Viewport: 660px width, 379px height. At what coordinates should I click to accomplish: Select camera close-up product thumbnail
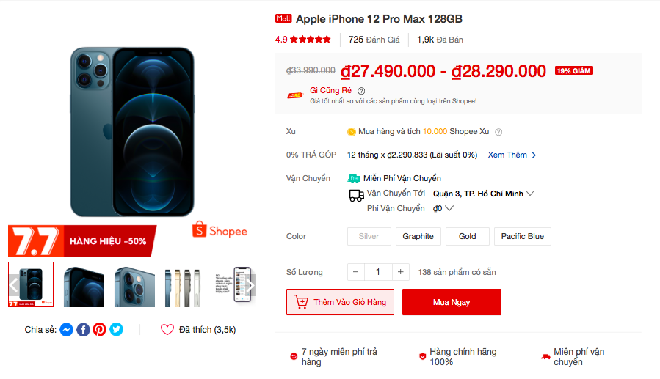134,286
